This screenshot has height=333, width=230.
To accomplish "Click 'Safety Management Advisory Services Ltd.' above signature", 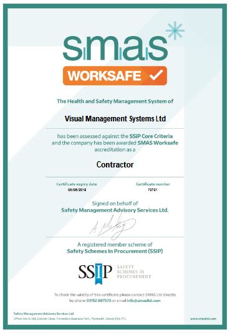I will coord(115,210).
